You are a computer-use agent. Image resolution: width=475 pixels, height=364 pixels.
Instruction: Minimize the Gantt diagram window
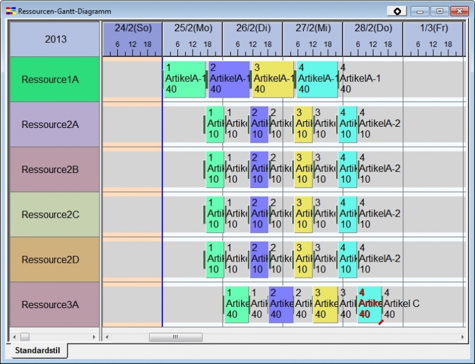[x=419, y=11]
